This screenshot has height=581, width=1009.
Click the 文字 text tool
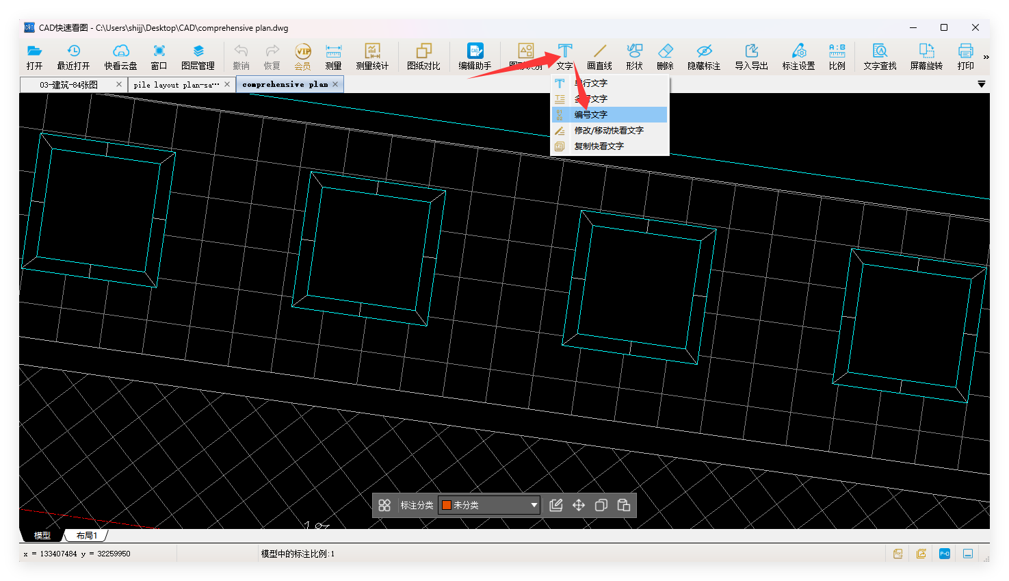564,57
